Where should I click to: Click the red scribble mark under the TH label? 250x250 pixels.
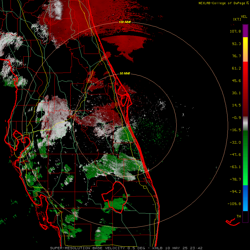[x=233, y=222]
